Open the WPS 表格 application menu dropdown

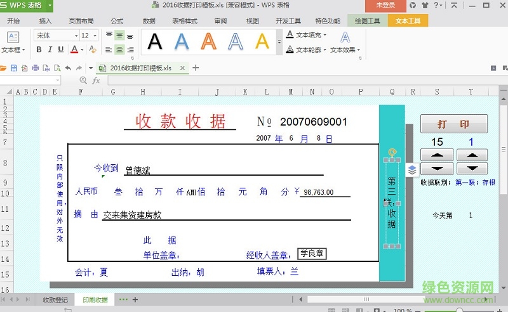click(50, 5)
